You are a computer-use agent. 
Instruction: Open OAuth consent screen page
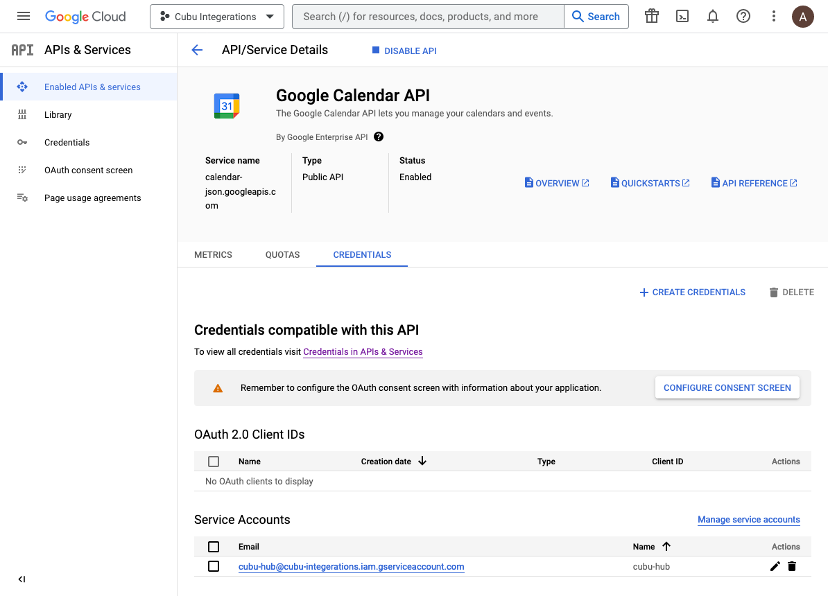pyautogui.click(x=89, y=170)
